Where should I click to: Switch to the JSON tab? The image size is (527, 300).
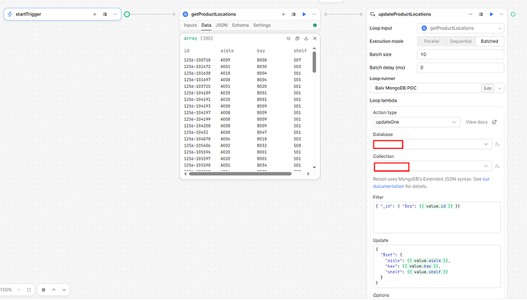(221, 25)
